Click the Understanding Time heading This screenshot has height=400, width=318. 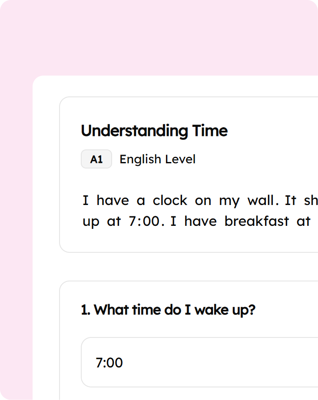[x=154, y=131]
